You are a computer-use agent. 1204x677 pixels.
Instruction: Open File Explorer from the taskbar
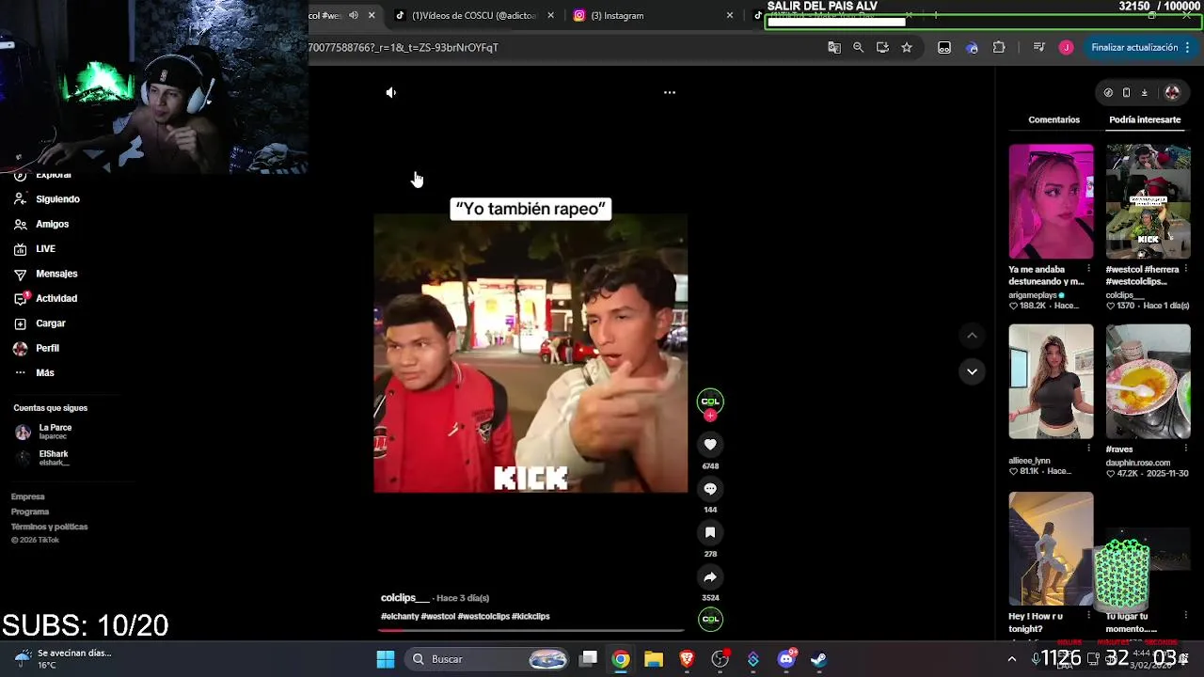coord(654,659)
